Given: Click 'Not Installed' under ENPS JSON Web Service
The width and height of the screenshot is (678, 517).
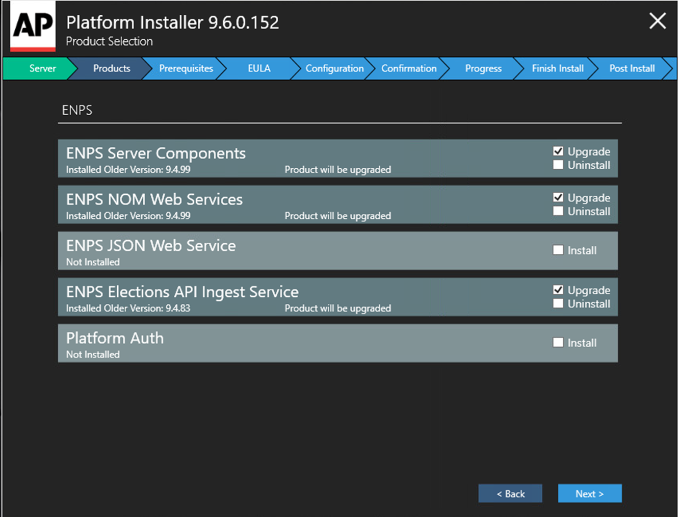Looking at the screenshot, I should [93, 262].
